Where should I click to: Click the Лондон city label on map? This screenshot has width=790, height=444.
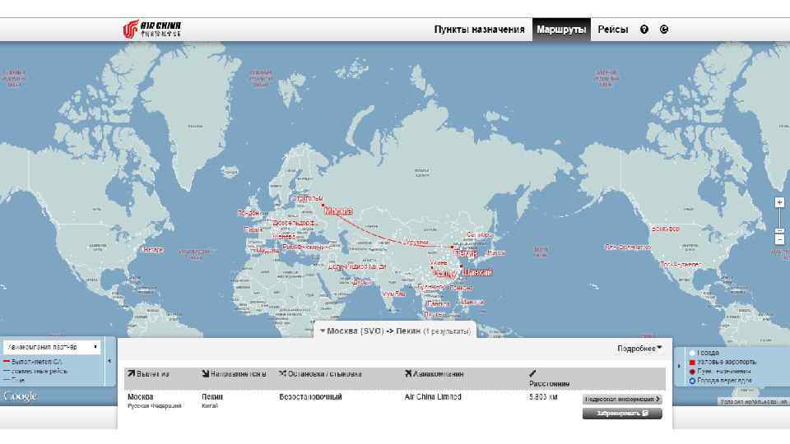[x=249, y=213]
